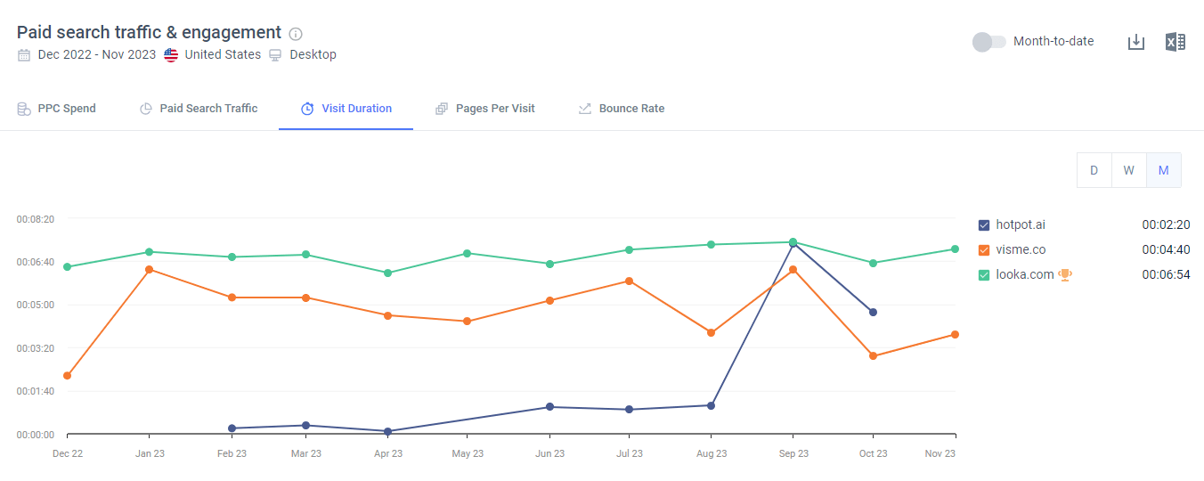
Task: Uncheck the visme.co legend checkbox
Action: tap(984, 250)
